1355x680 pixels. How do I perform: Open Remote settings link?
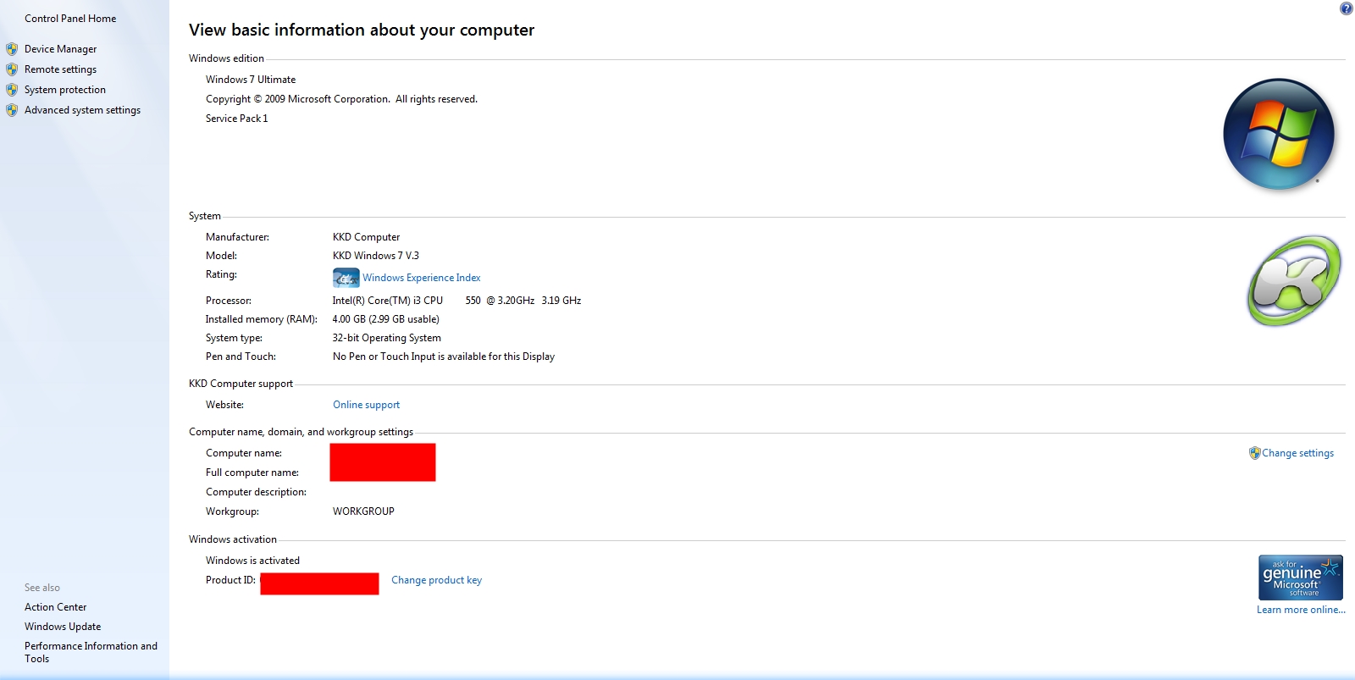click(60, 69)
